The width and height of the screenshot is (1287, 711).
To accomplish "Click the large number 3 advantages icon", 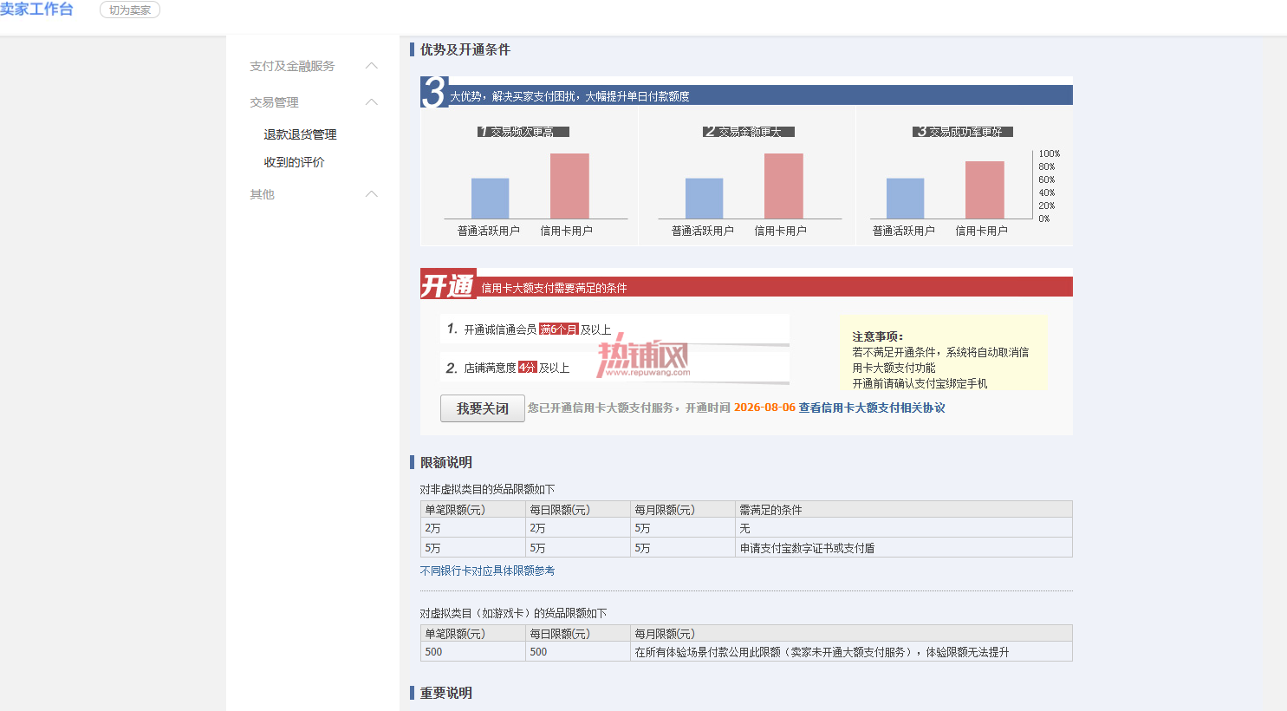I will [433, 92].
